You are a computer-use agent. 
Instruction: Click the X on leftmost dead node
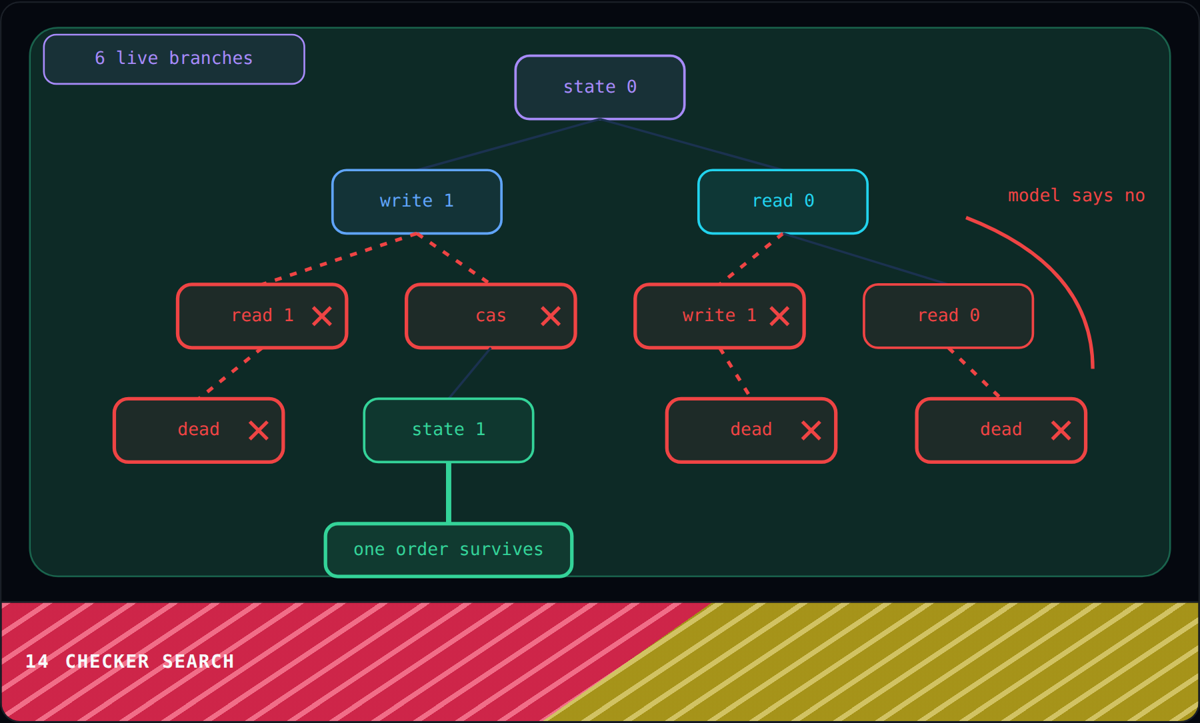coord(259,430)
